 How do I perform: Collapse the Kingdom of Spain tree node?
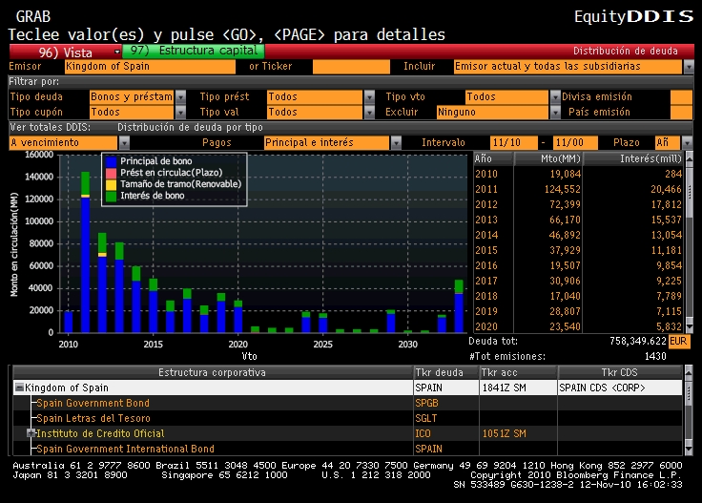click(19, 388)
